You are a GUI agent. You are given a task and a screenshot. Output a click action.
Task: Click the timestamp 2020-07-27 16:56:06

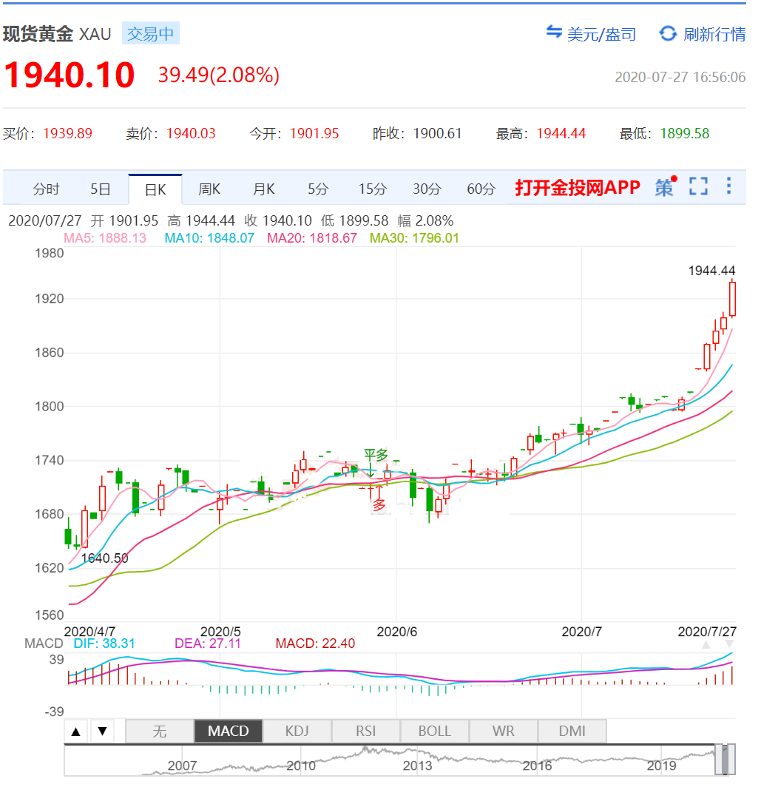[680, 77]
